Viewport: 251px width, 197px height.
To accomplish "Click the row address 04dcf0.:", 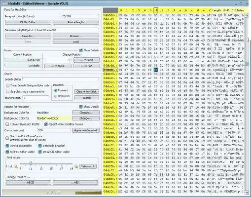I will coord(110,141).
